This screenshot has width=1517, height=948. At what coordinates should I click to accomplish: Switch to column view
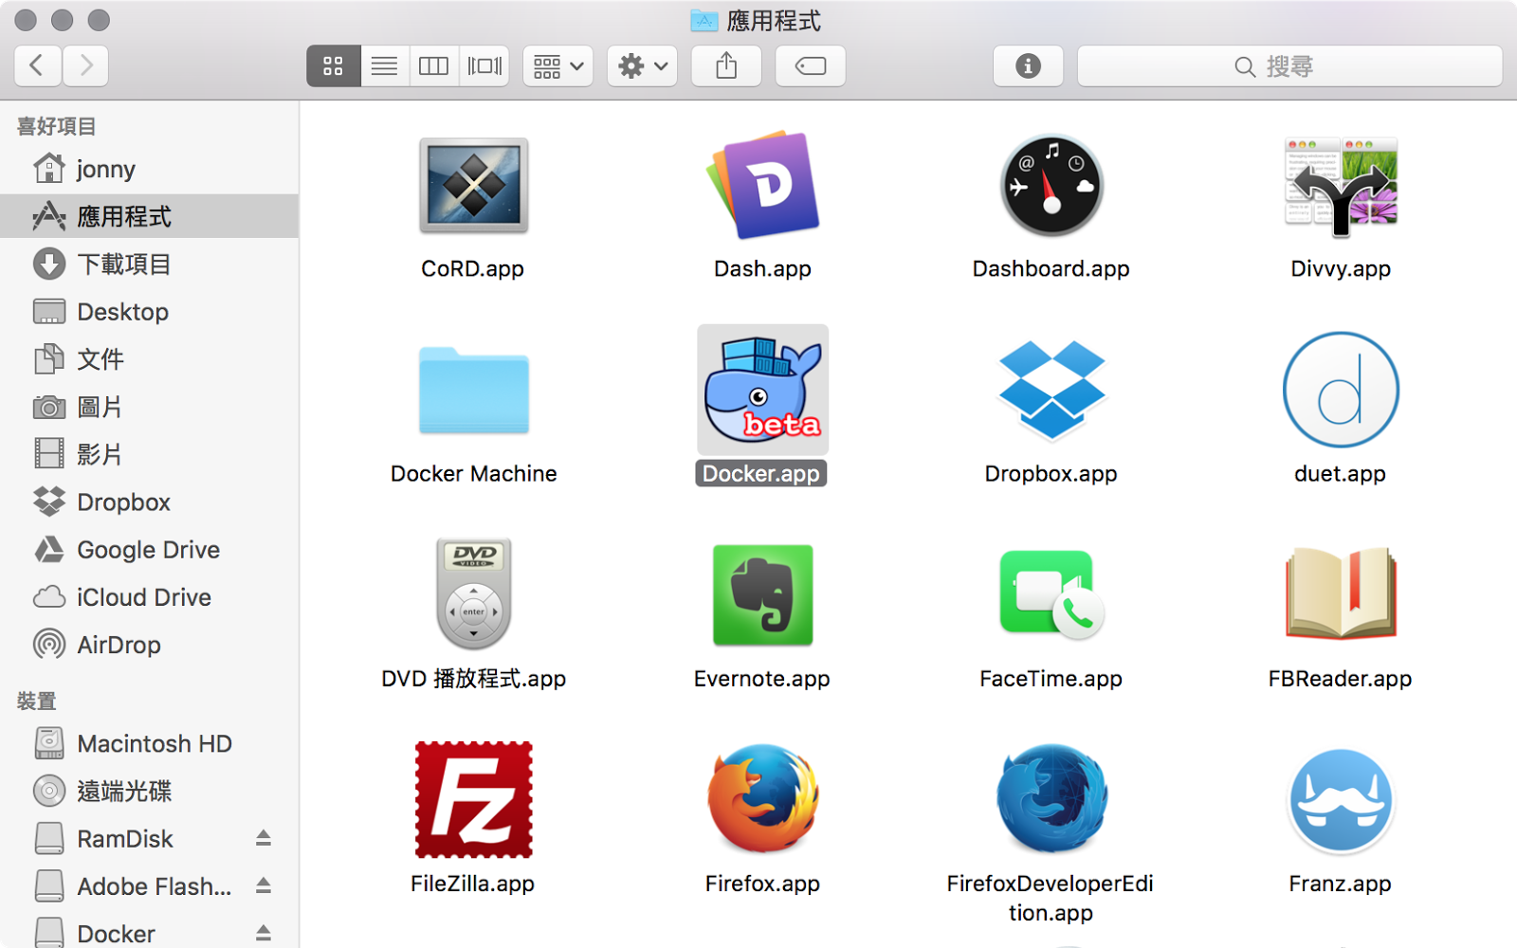433,65
